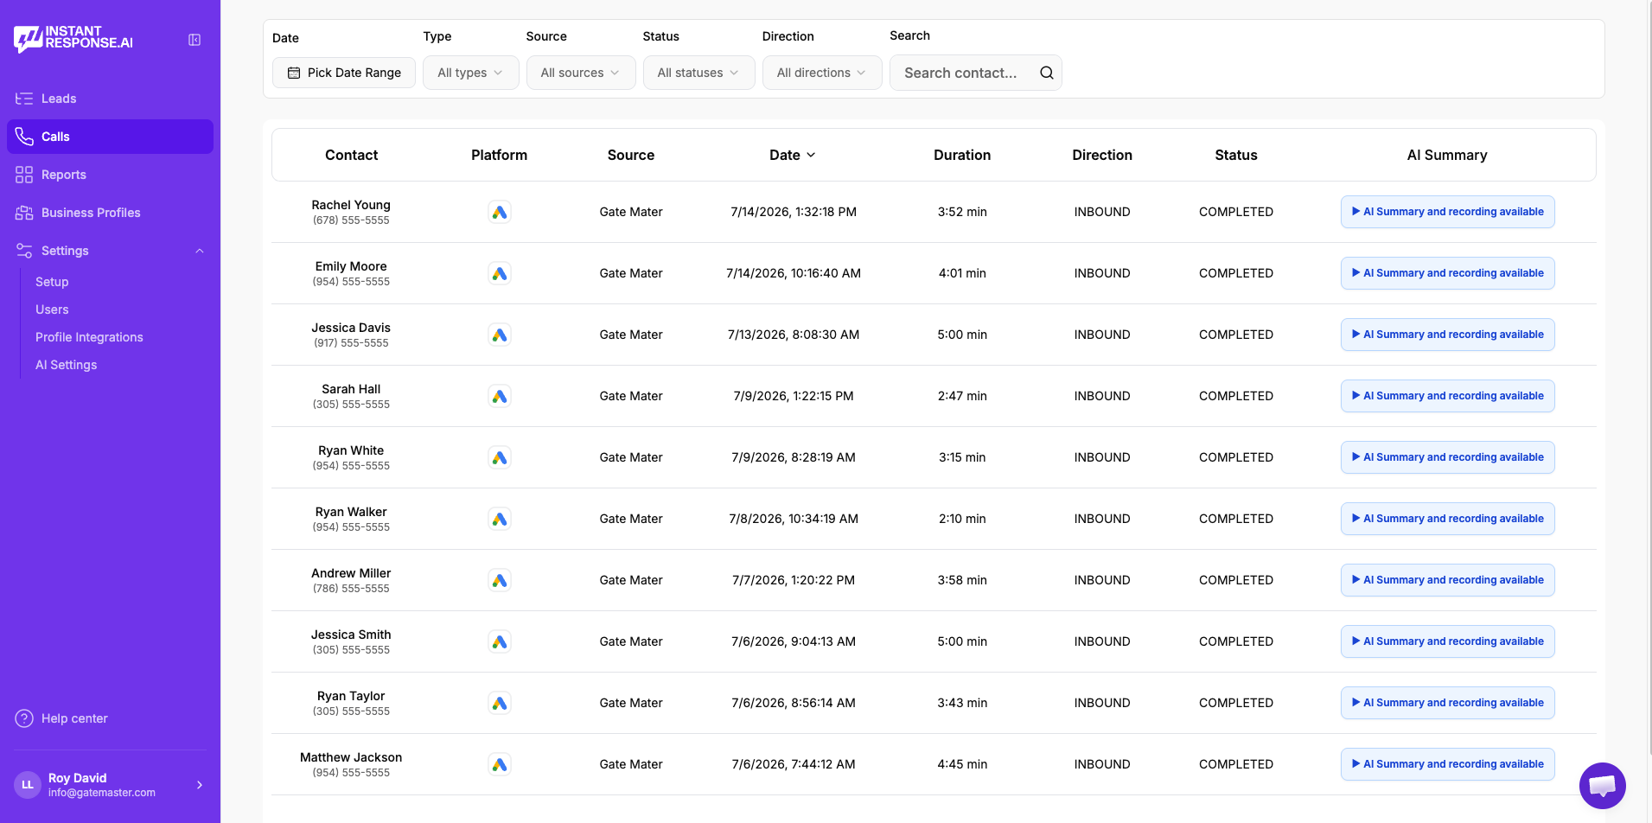Screen dimensions: 1652x823
Task: Open the Pick Date Range picker
Action: point(344,73)
